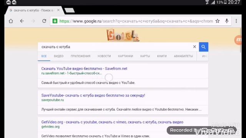Close the 'скачать с ютуба' tab

(58, 10)
